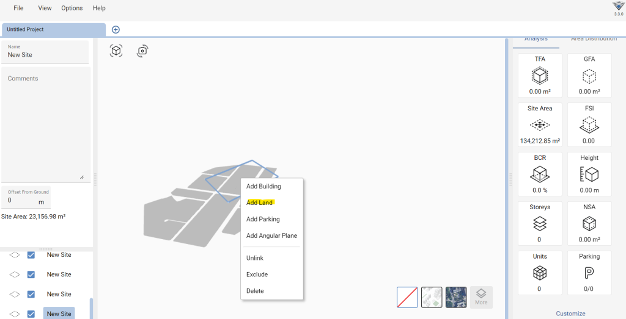Click into the Comments text area
Screen dimensions: 626x319
(x=46, y=124)
